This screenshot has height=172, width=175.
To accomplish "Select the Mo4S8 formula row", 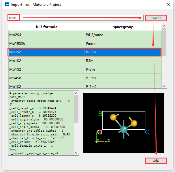I will 46,78.
